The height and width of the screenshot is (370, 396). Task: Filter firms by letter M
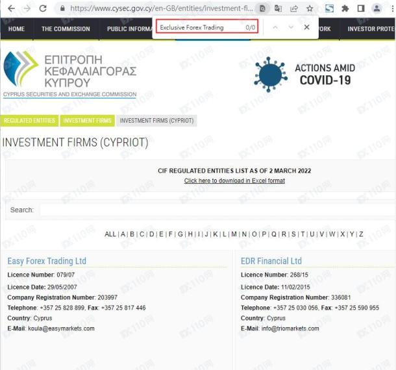tap(234, 234)
